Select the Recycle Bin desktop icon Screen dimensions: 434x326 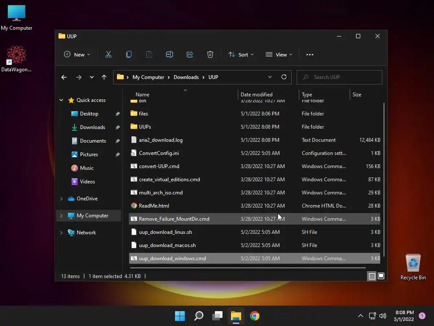click(413, 267)
